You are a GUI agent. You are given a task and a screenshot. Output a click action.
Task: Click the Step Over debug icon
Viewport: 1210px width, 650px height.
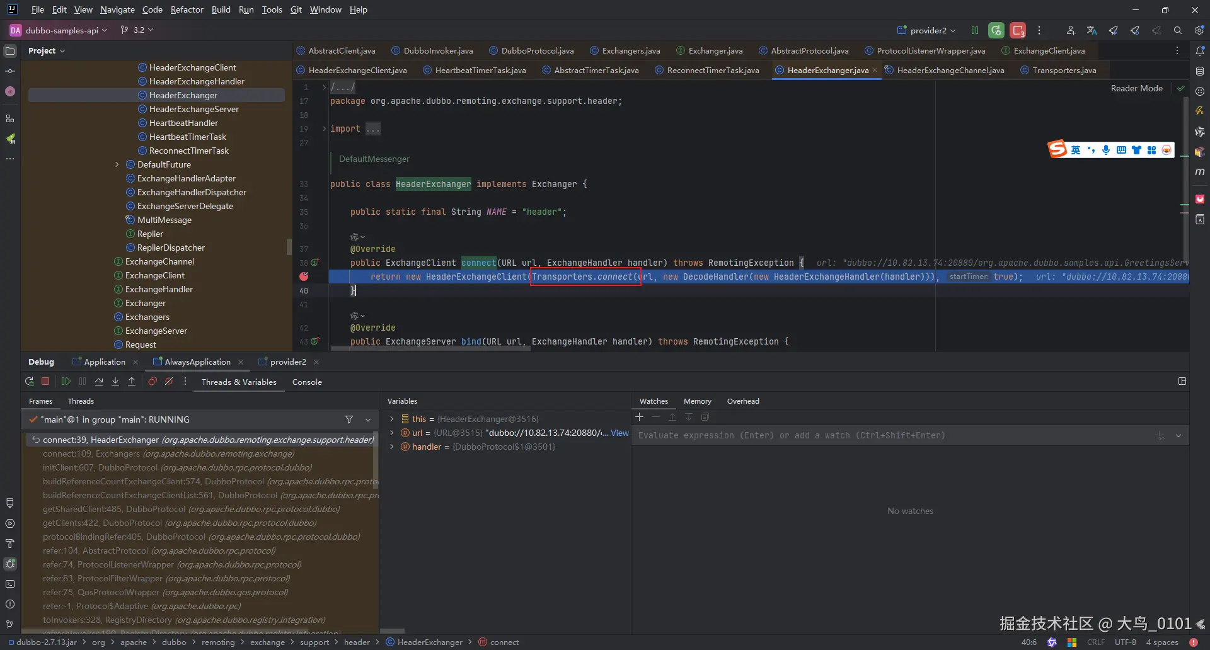pyautogui.click(x=99, y=382)
